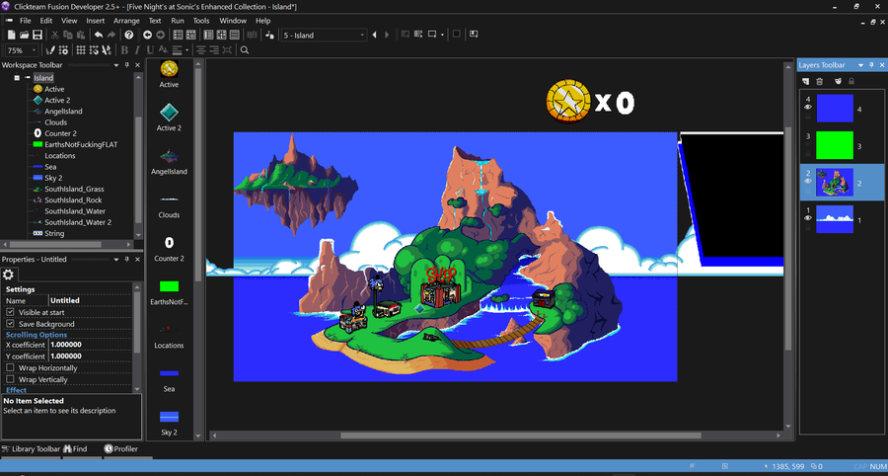
Task: Open Layers Toolbar options dropdown arrow
Action: point(861,66)
